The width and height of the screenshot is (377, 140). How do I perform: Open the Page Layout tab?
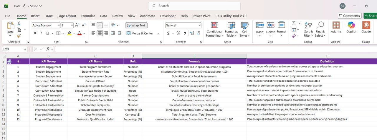[x=67, y=16]
